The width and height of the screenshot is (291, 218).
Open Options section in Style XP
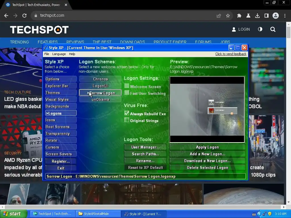click(x=61, y=79)
